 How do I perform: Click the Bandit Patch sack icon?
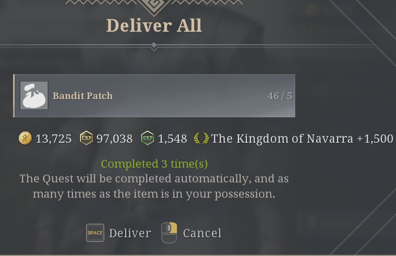pyautogui.click(x=34, y=96)
